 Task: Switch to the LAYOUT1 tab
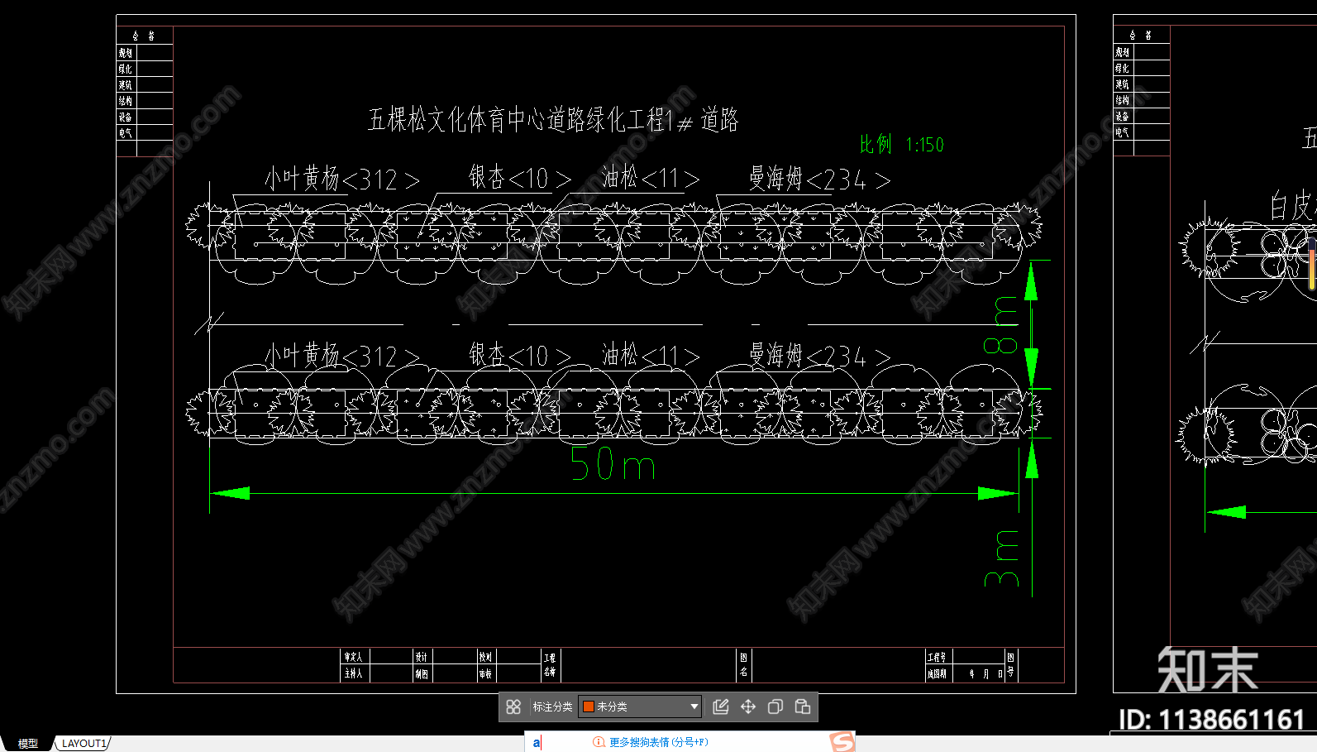click(x=84, y=744)
